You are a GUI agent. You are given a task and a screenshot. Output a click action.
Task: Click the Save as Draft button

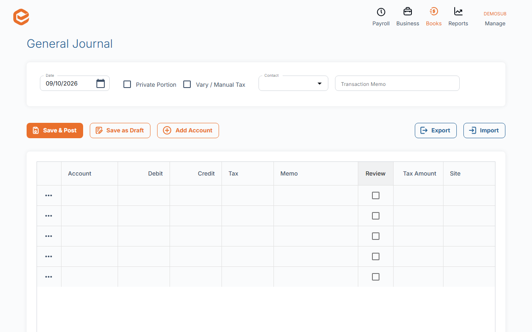[x=120, y=130]
